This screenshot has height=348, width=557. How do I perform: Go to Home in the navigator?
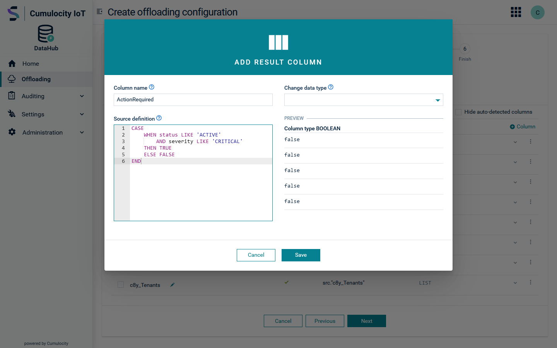[46, 63]
